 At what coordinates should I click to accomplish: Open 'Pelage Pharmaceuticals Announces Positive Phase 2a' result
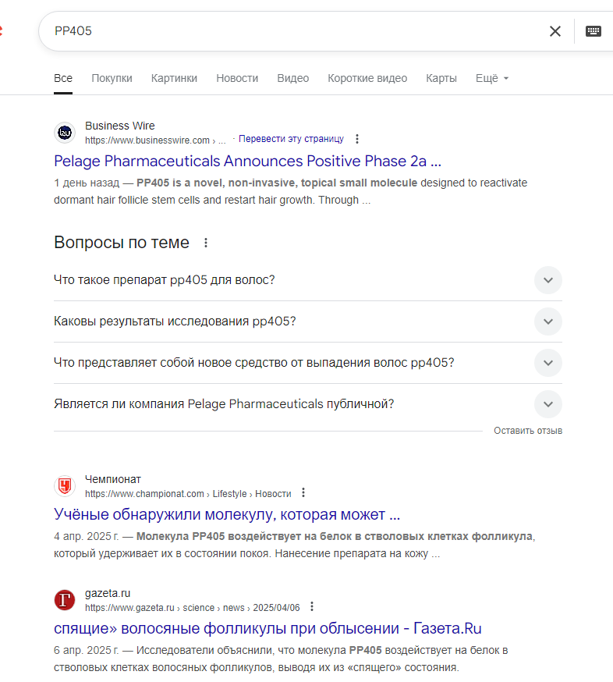(x=248, y=161)
